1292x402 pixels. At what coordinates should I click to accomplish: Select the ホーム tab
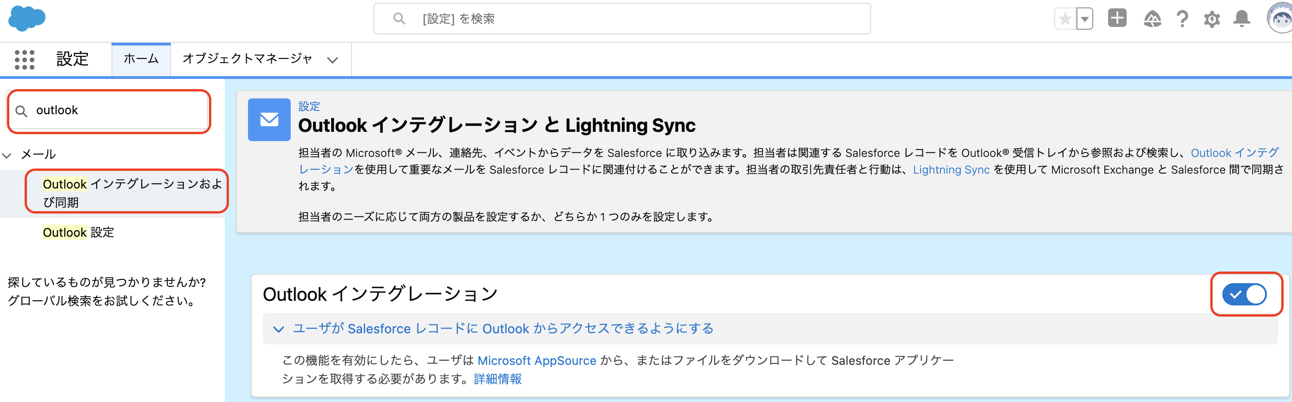click(141, 59)
